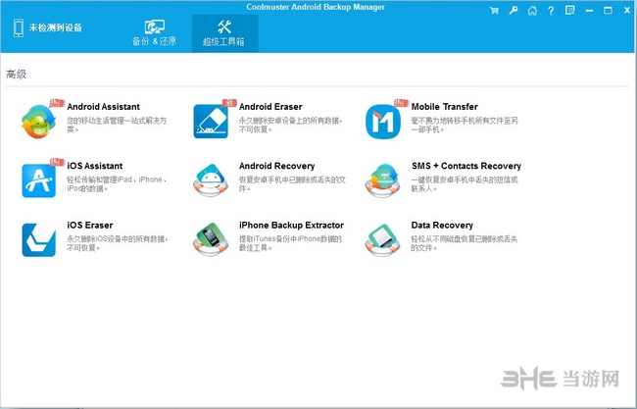Maximize the Backup Manager window
This screenshot has width=637, height=409.
tap(608, 11)
